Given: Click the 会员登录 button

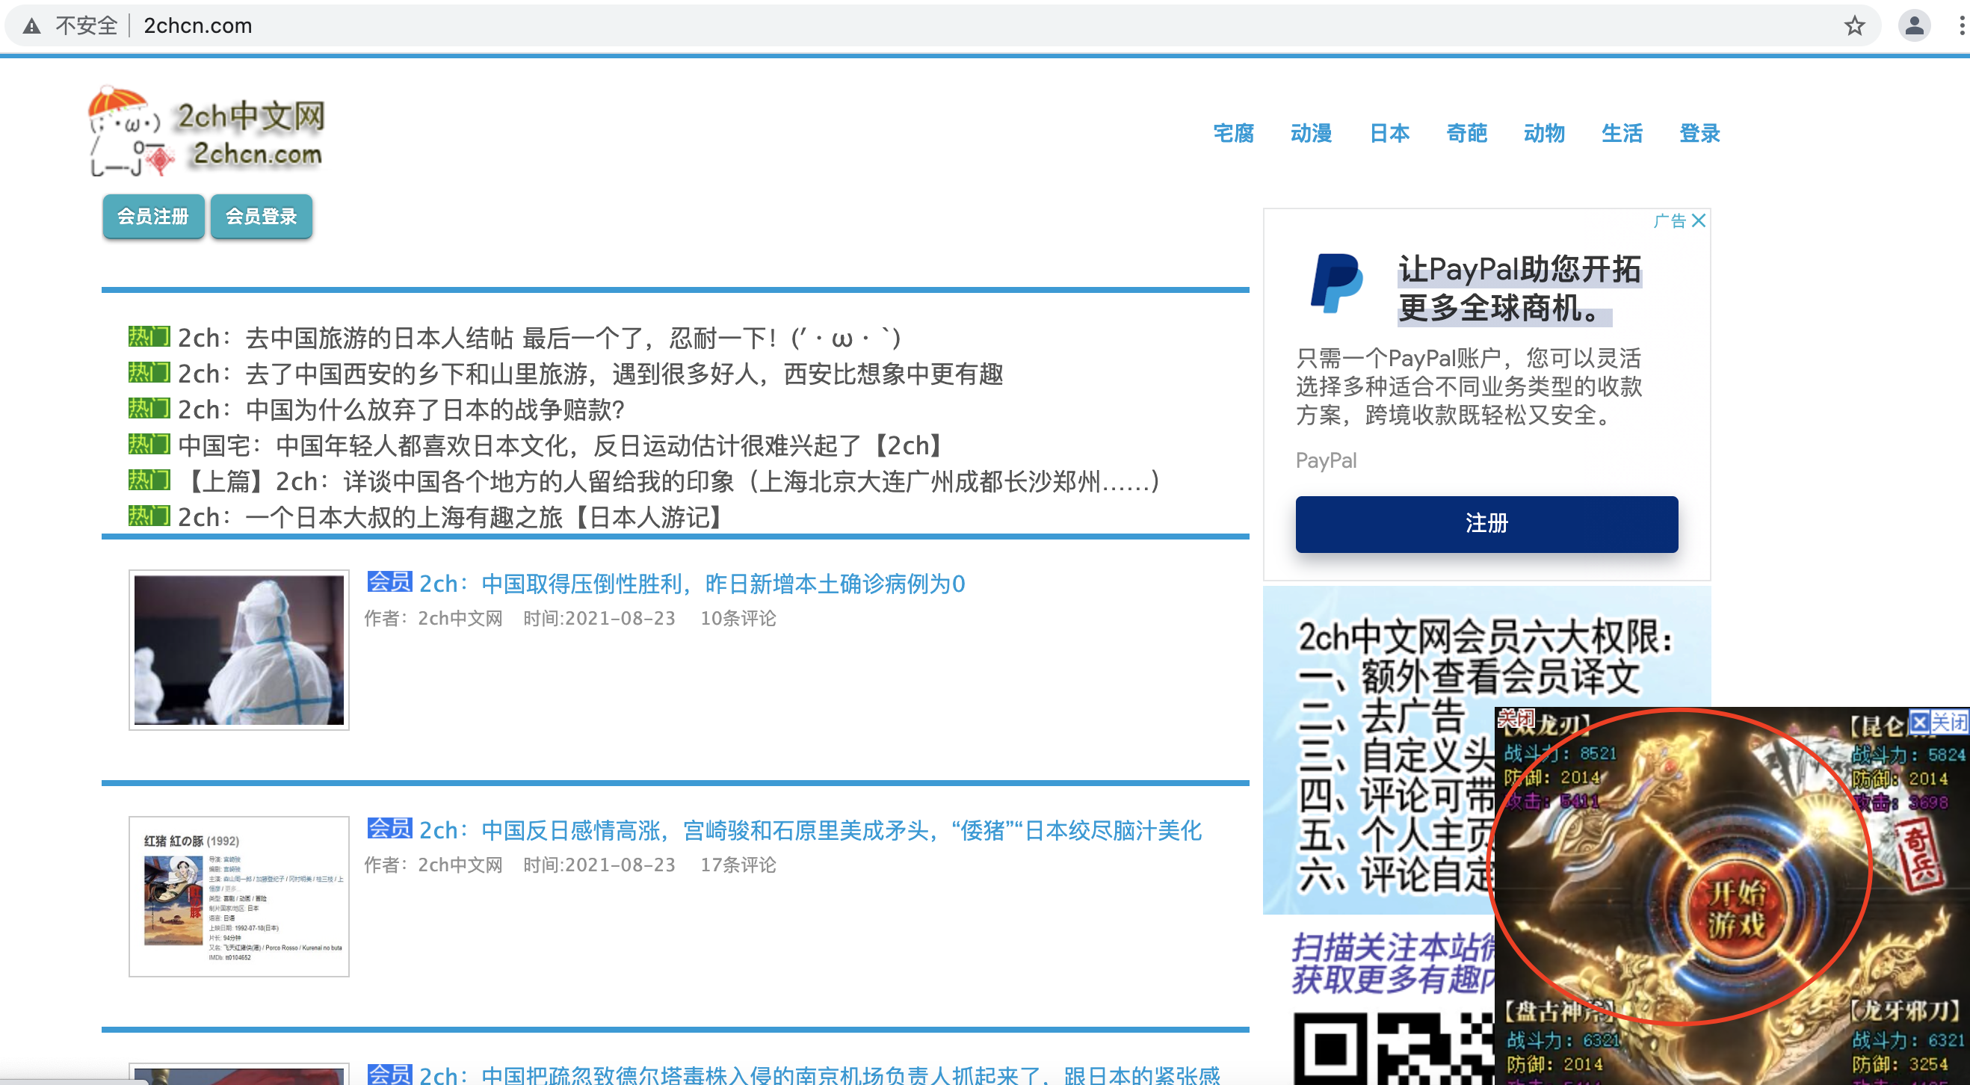Looking at the screenshot, I should (261, 217).
